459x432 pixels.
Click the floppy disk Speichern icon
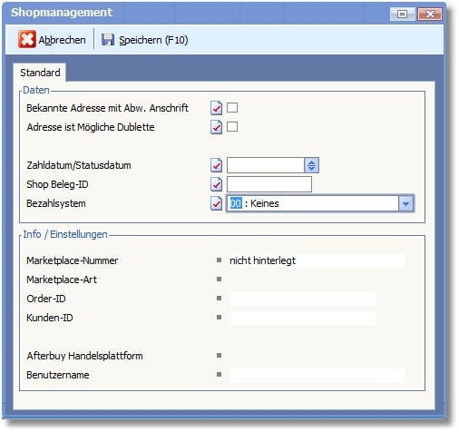click(108, 40)
